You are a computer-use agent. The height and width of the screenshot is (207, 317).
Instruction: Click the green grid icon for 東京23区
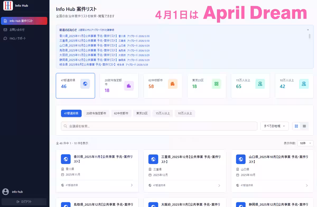216,84
